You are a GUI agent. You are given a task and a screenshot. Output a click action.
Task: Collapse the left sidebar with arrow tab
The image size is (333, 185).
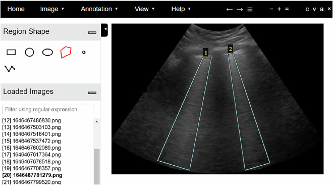[x=104, y=30]
